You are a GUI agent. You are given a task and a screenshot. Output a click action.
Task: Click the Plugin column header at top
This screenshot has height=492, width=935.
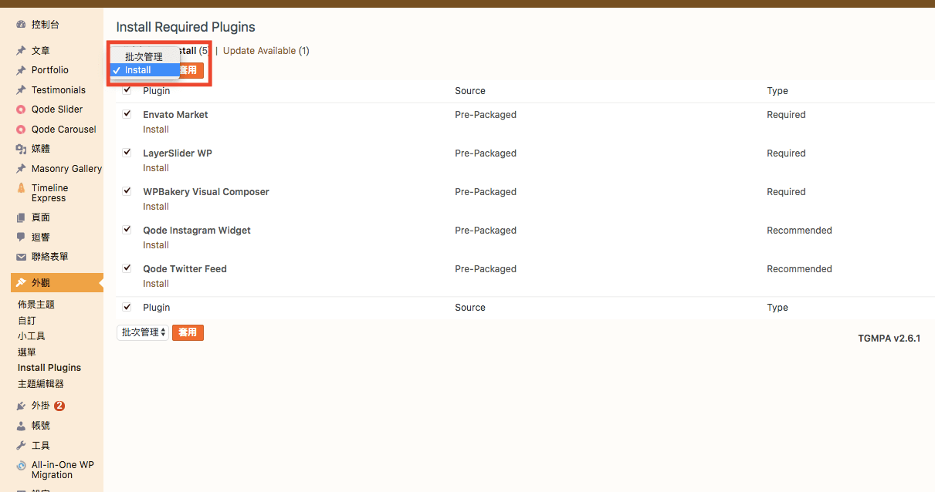[157, 91]
